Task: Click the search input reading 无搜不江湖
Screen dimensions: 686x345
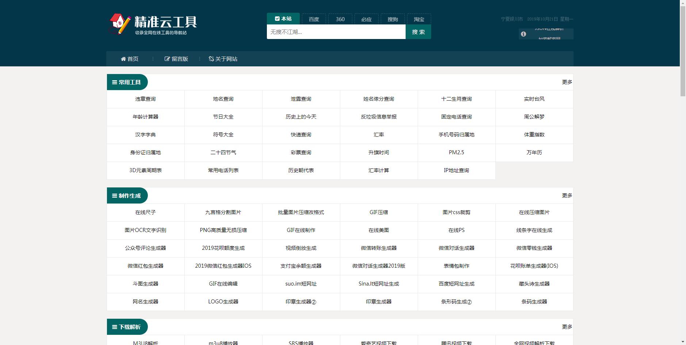Action: [336, 32]
